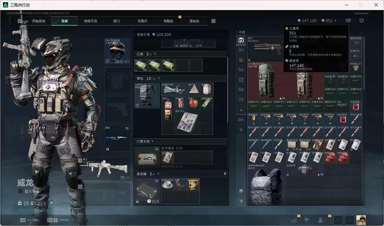Select the red apple in the backpack
Viewport: 384px width, 226px height.
[x=194, y=103]
